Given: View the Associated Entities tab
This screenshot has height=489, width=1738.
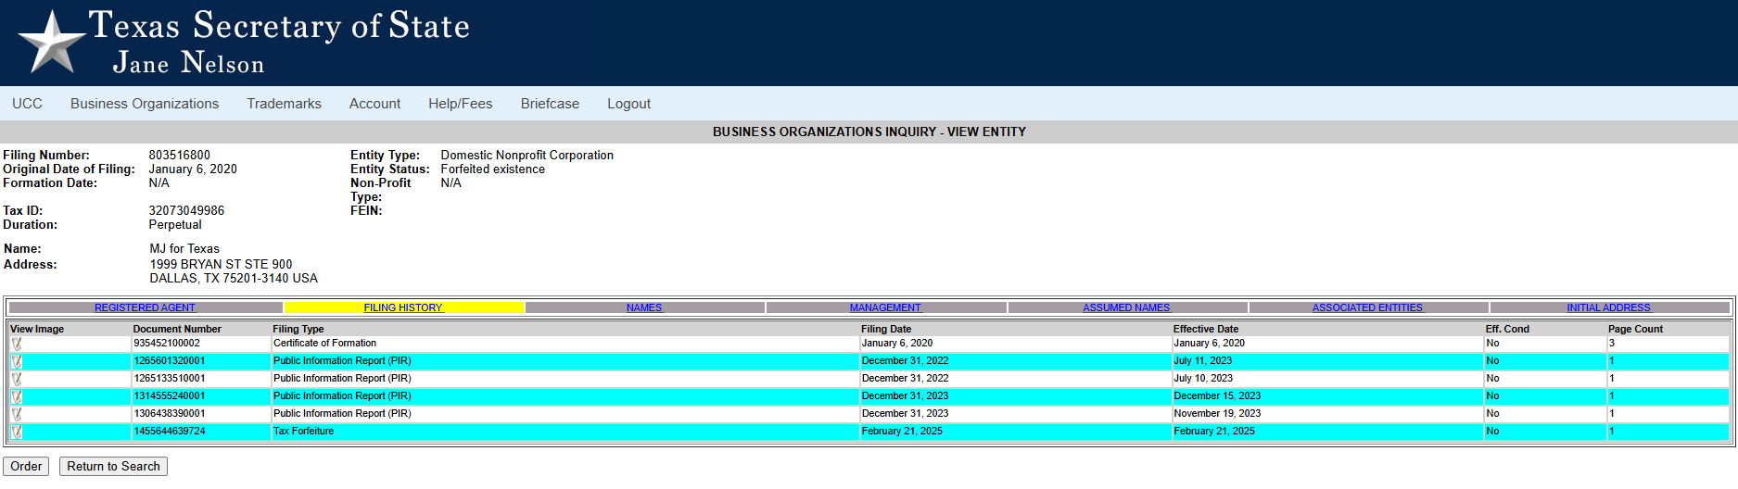Looking at the screenshot, I should tap(1367, 307).
